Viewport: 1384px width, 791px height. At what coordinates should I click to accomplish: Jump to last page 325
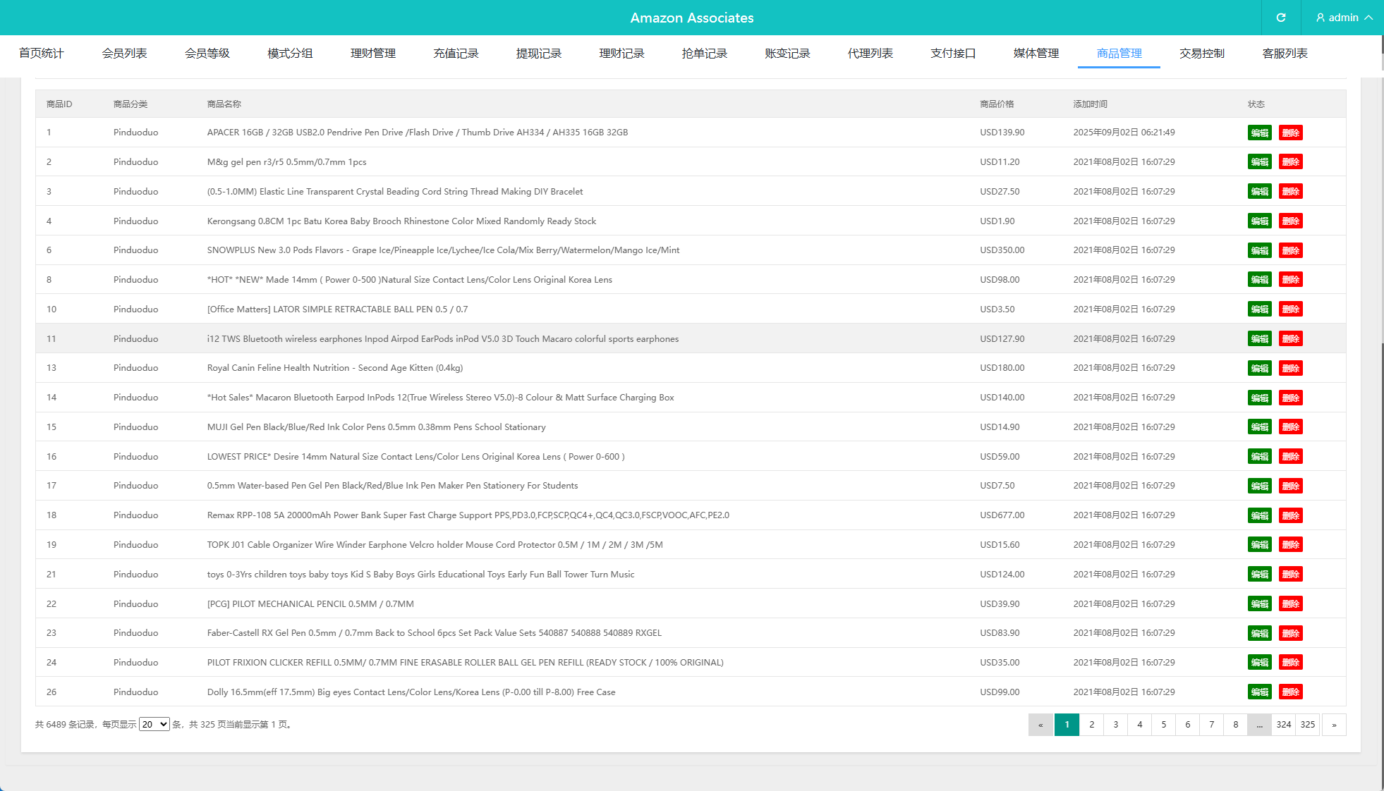[x=1307, y=725]
